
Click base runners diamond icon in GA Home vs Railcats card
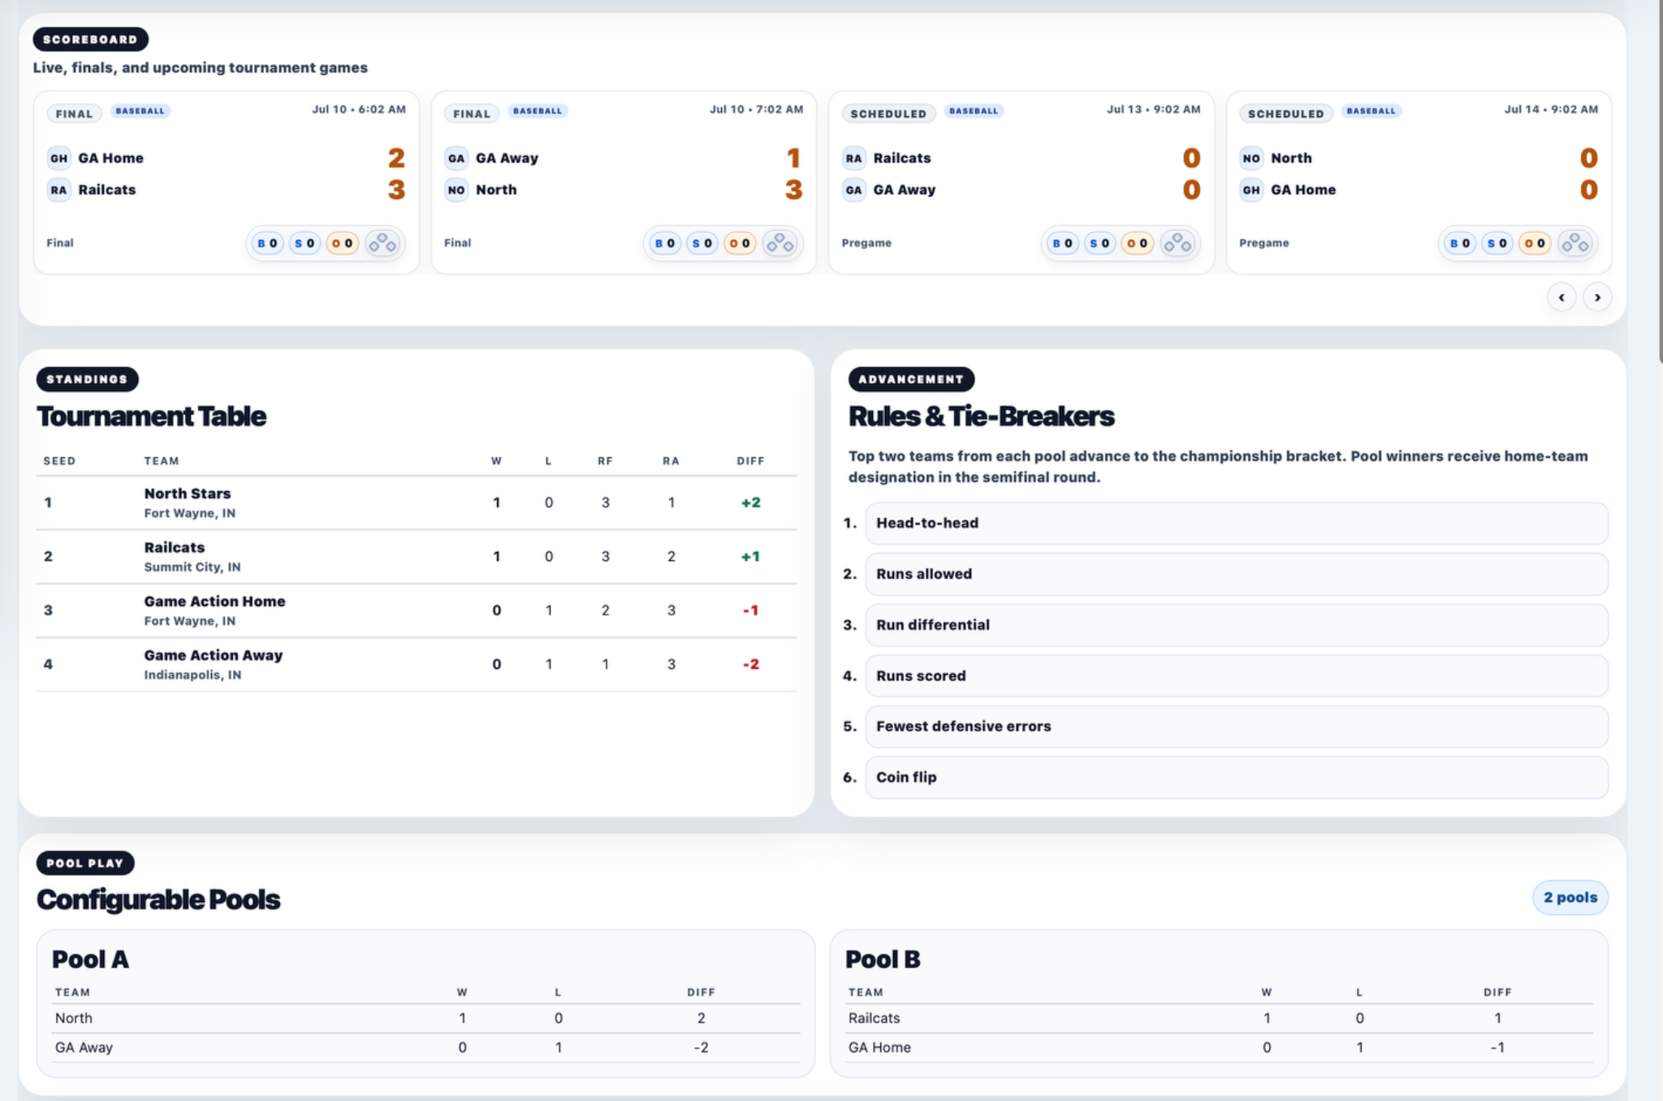[x=382, y=243]
